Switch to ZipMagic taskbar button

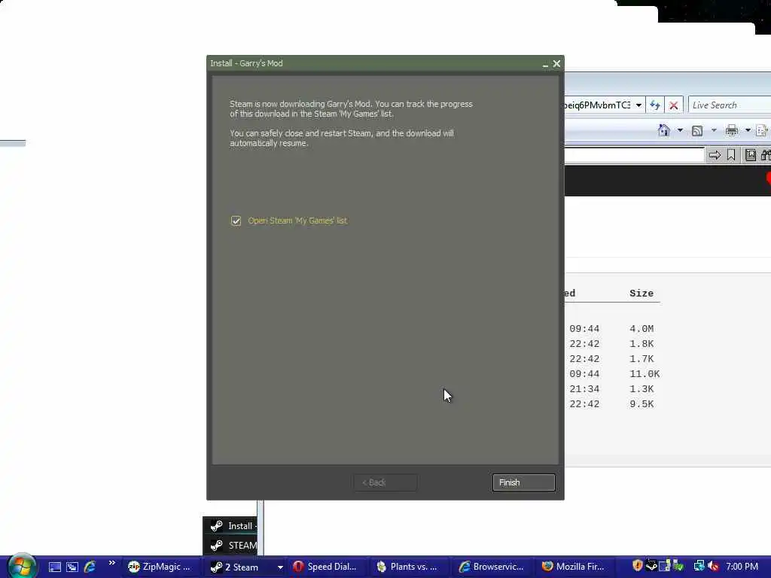(x=160, y=567)
